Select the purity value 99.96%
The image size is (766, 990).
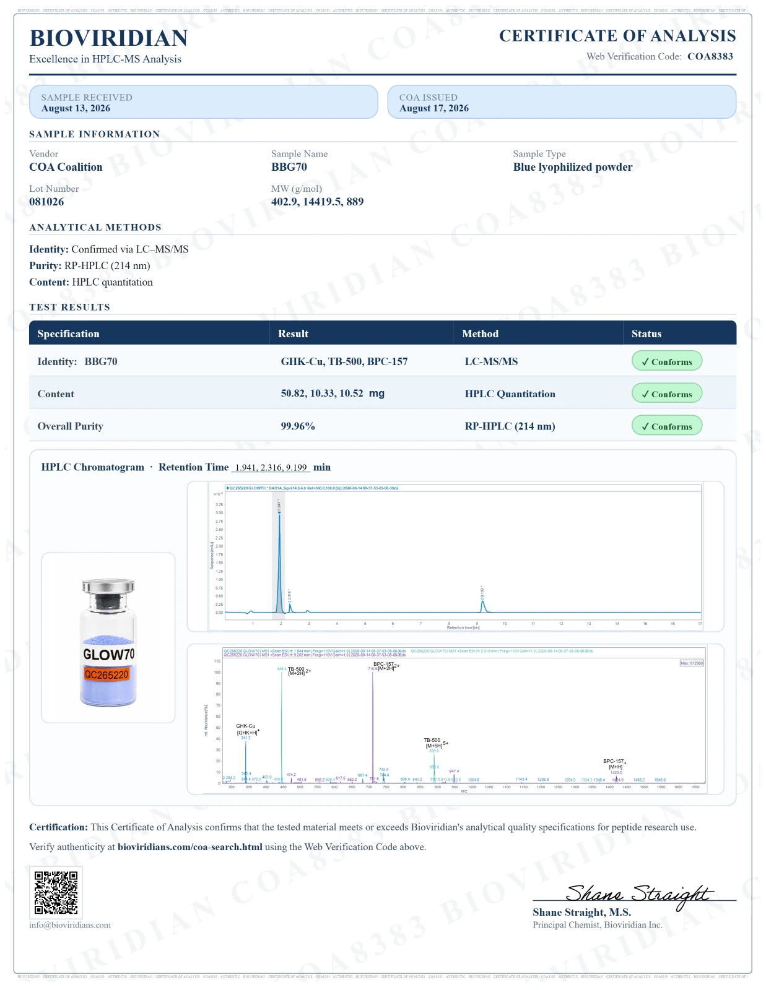(x=298, y=426)
